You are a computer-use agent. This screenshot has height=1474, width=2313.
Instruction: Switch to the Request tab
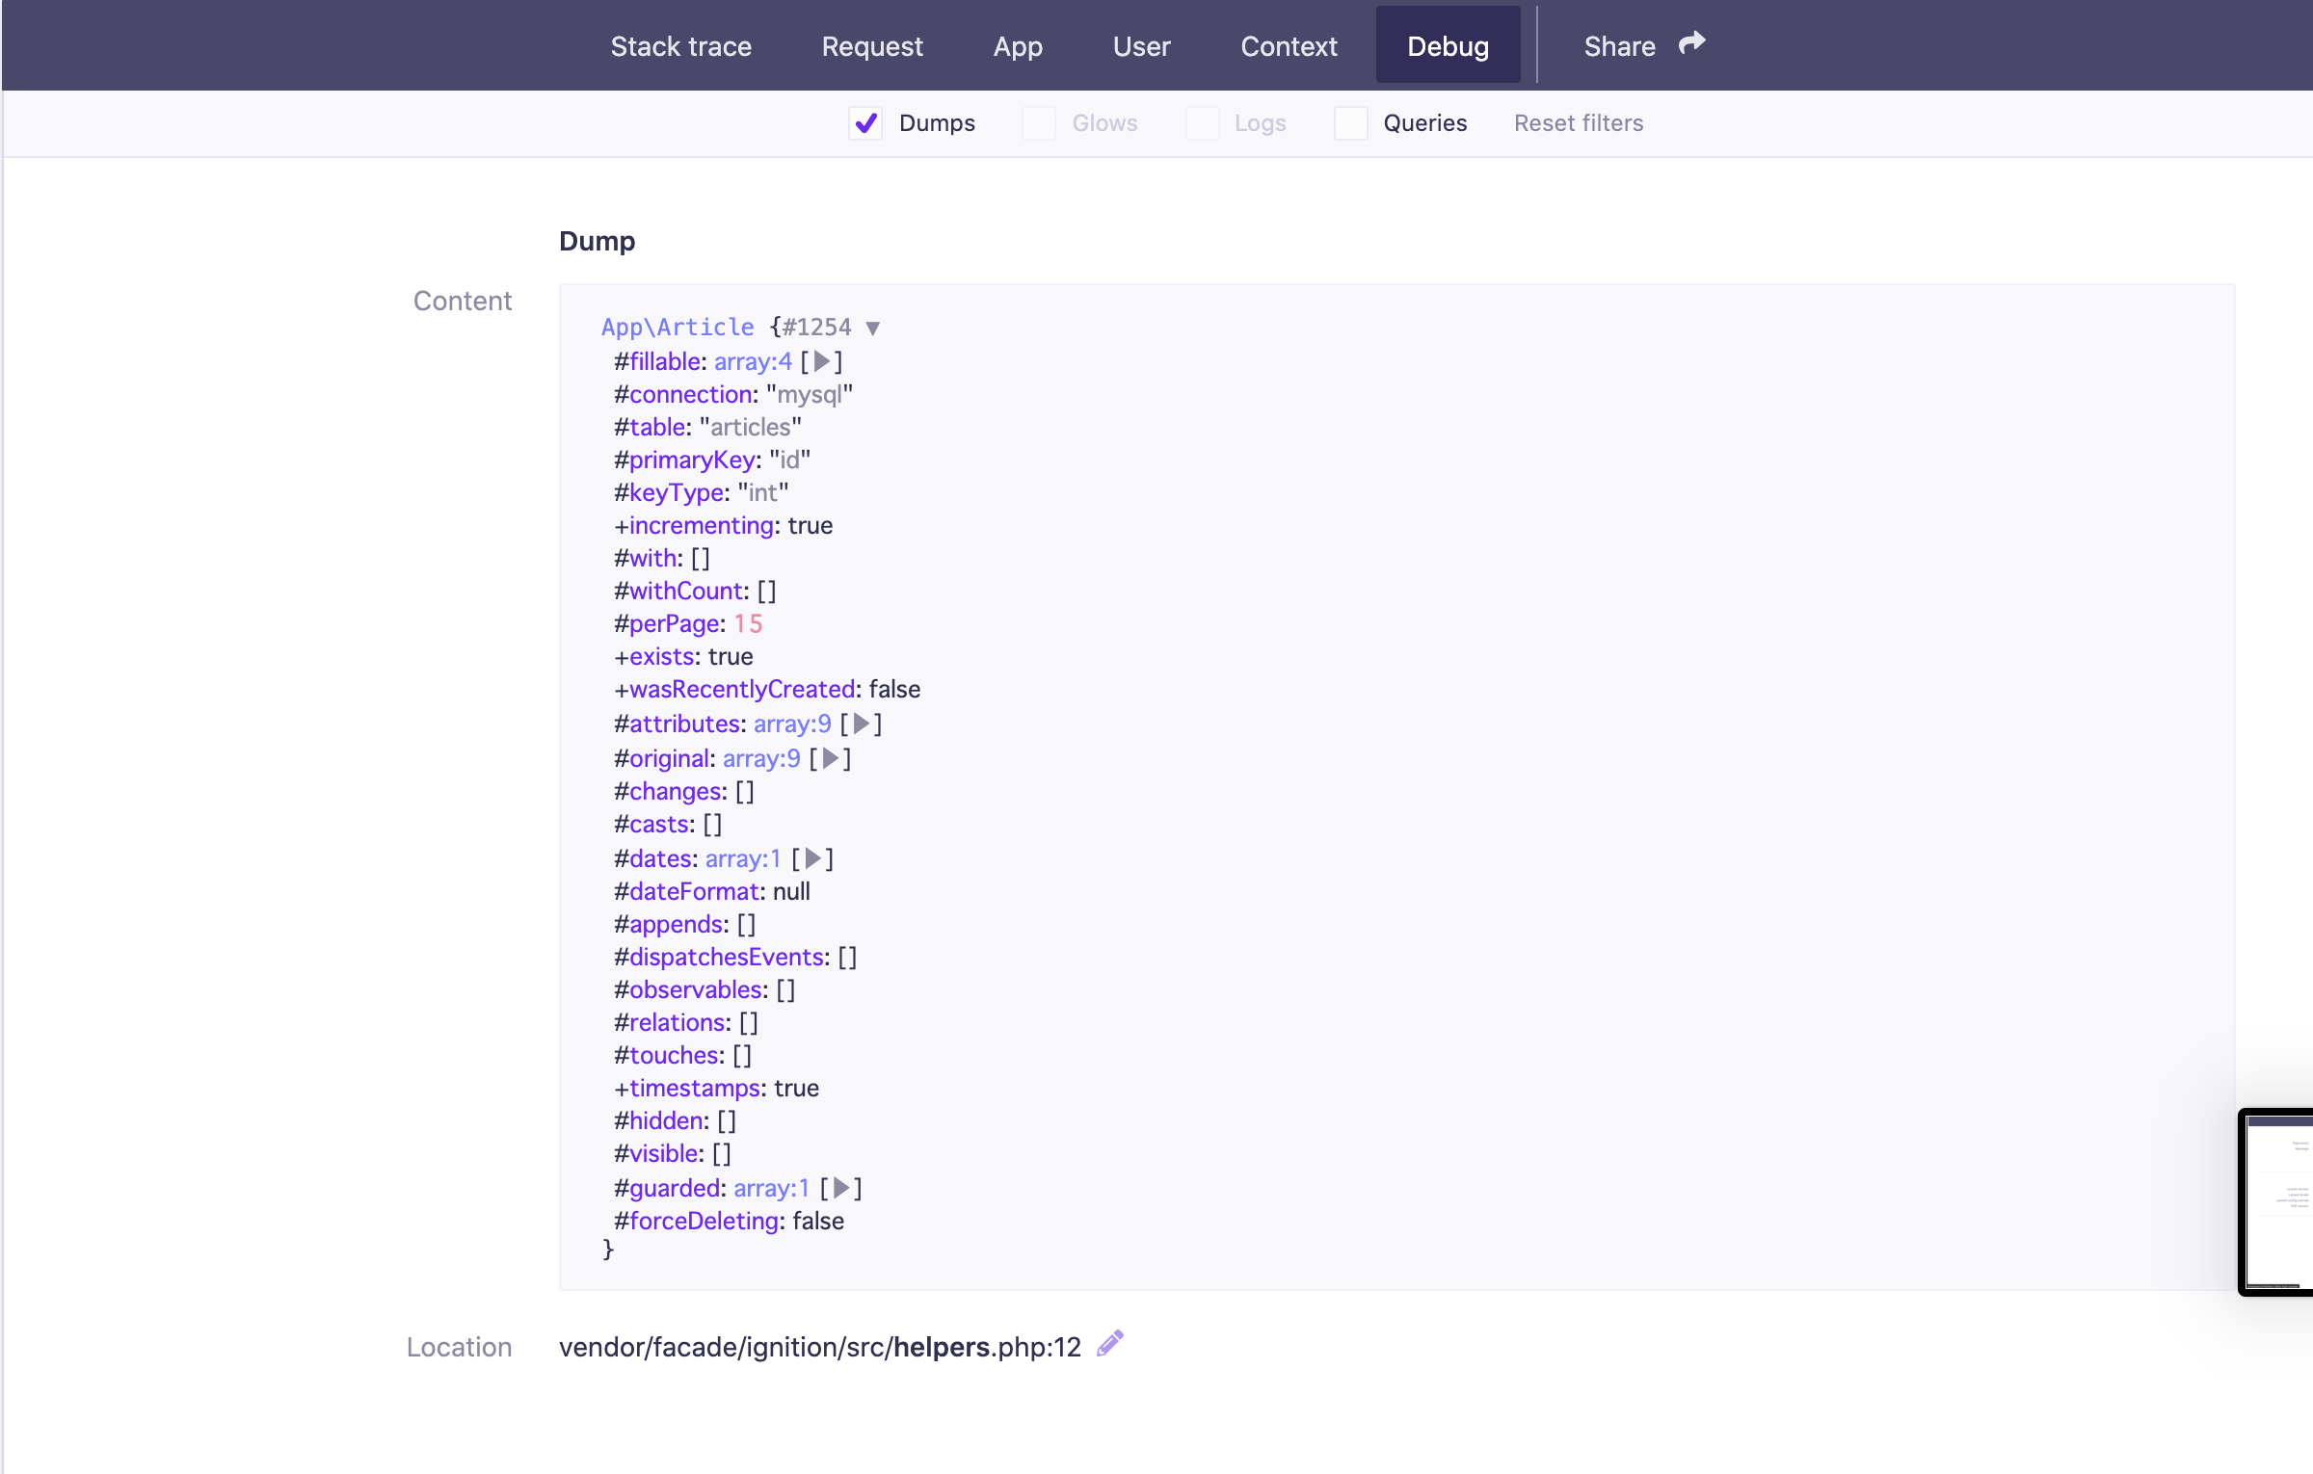(872, 46)
